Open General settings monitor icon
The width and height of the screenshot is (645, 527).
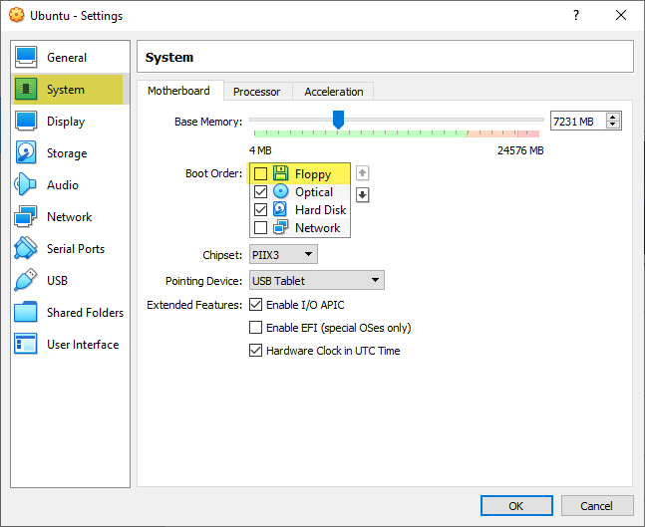pos(26,57)
